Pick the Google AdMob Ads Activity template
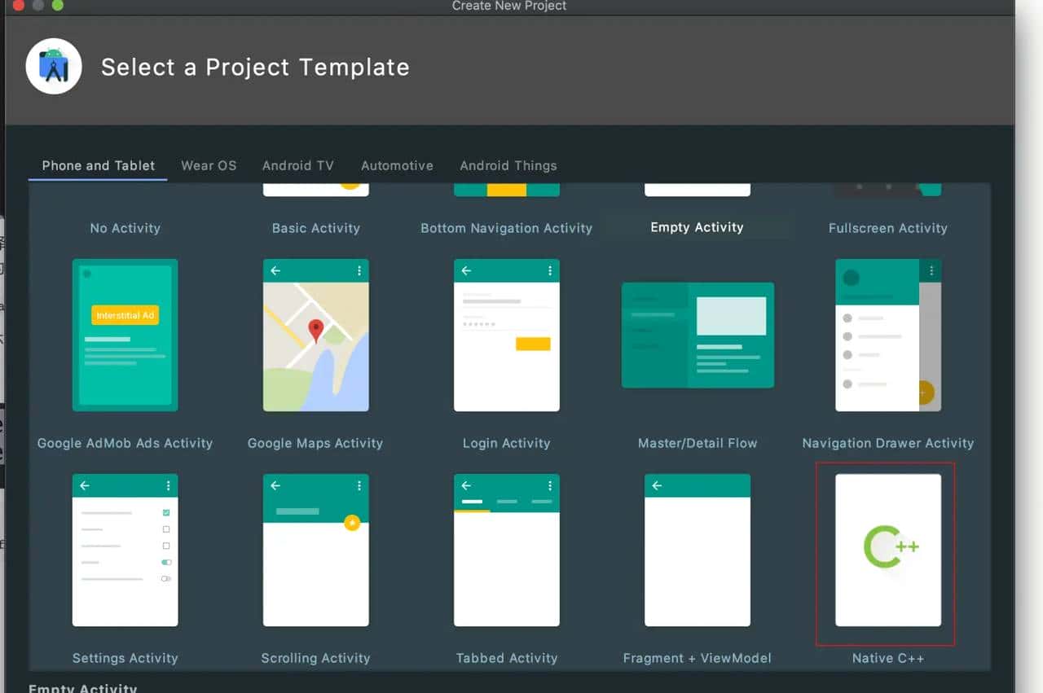The height and width of the screenshot is (693, 1043). 125,336
